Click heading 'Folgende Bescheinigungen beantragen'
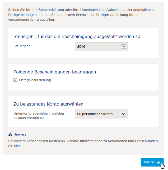This screenshot has height=170, width=168. tap(55, 72)
